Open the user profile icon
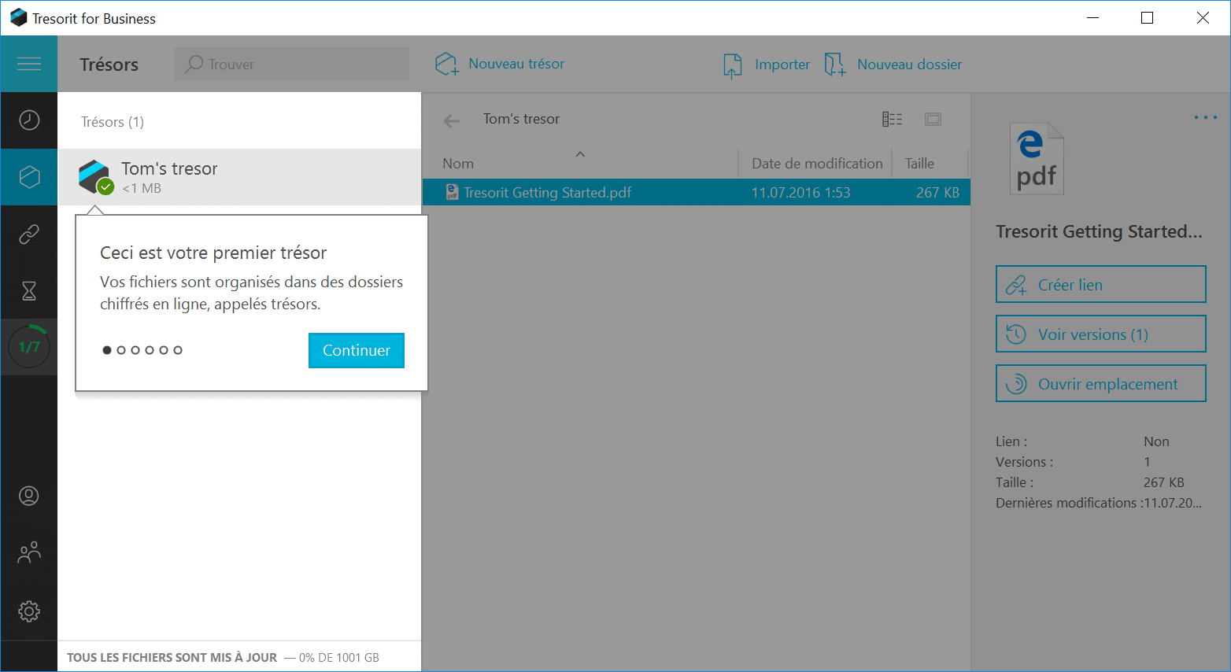The width and height of the screenshot is (1231, 672). click(29, 496)
